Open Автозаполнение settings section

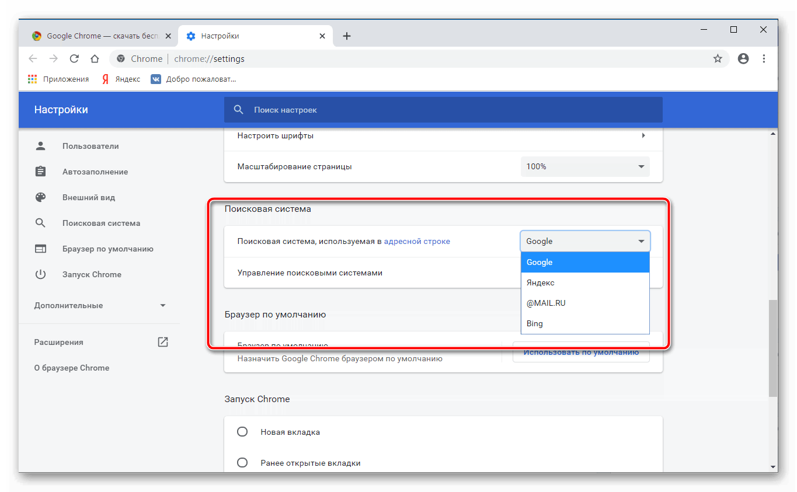(95, 172)
